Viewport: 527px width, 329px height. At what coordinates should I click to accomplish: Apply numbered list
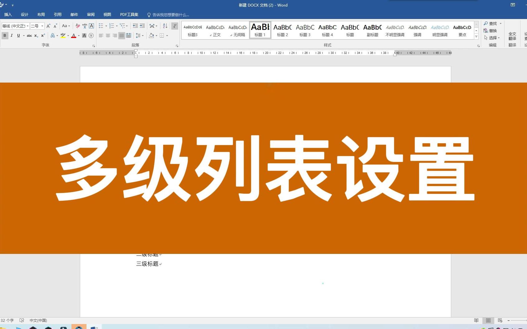(112, 26)
